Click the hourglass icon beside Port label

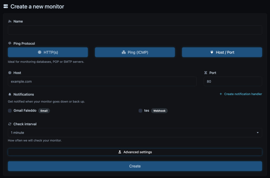click(x=206, y=73)
